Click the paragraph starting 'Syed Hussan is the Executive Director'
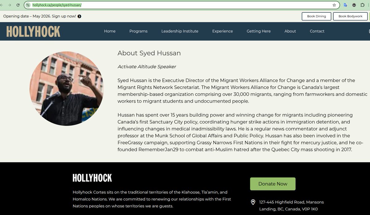 tap(242, 91)
